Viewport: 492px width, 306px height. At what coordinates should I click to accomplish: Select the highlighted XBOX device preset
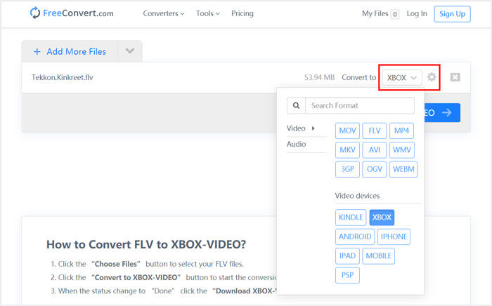click(x=382, y=218)
